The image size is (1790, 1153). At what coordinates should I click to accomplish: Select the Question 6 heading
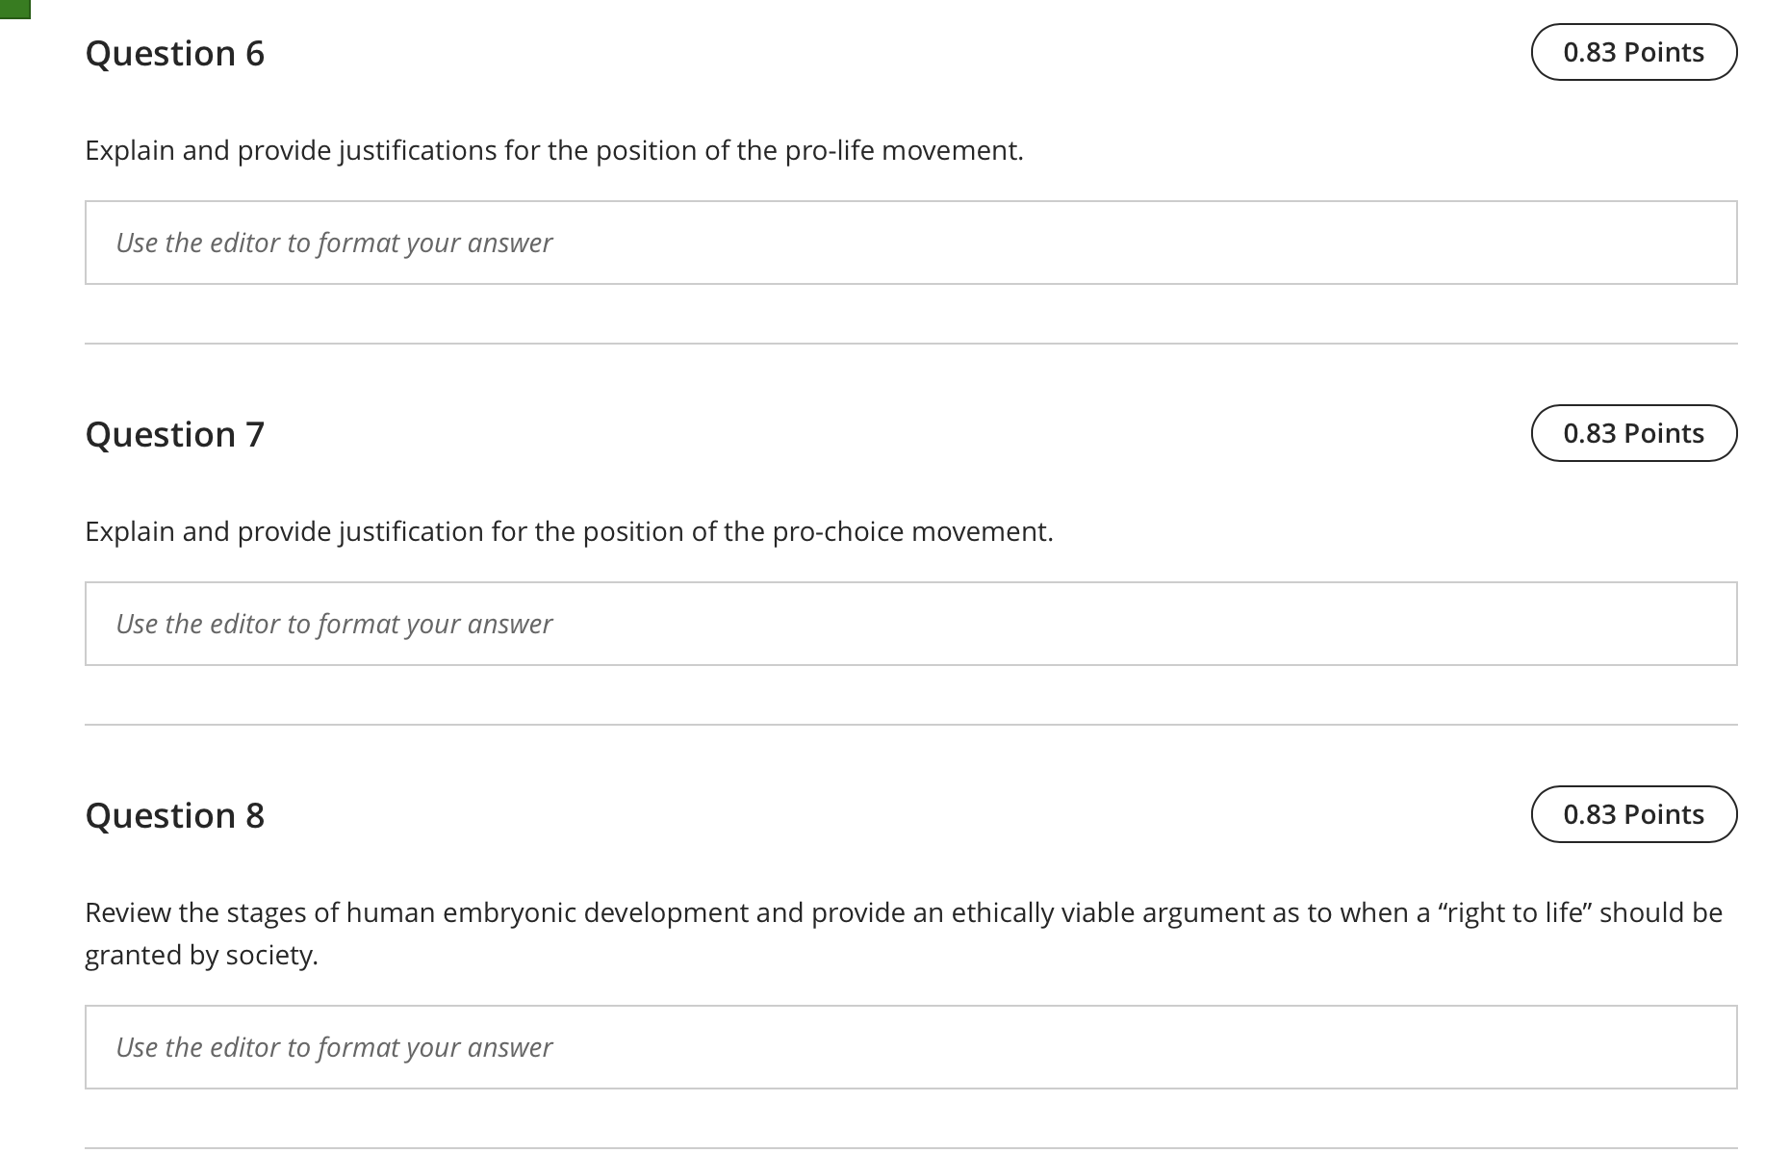coord(175,53)
